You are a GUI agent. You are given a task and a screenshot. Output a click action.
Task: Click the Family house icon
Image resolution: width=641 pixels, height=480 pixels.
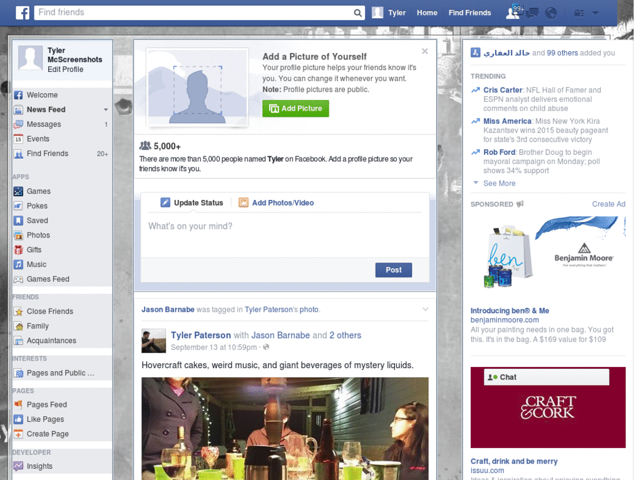18,326
